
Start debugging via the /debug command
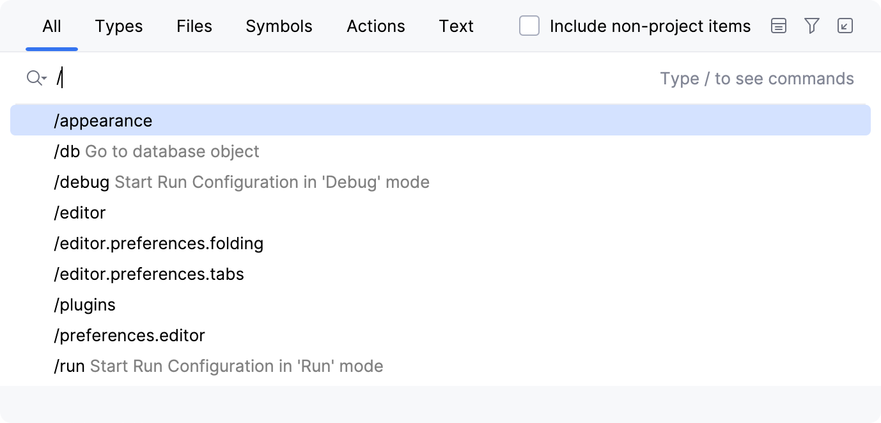242,181
